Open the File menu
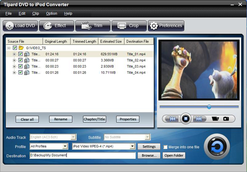This screenshot has width=247, height=172. click(x=9, y=13)
